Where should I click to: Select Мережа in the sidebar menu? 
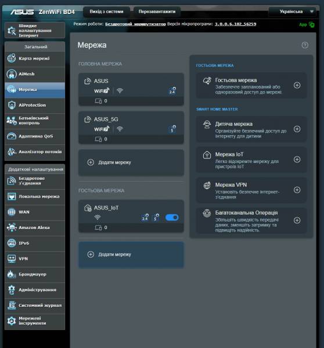[35, 90]
